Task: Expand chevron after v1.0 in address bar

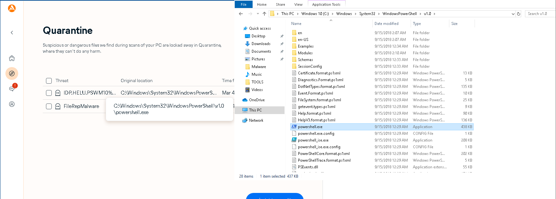Action: 434,14
